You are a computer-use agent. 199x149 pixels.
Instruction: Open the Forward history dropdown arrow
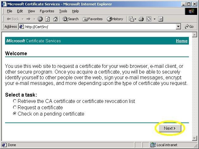34,19
